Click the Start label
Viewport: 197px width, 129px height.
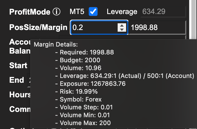click(x=18, y=66)
